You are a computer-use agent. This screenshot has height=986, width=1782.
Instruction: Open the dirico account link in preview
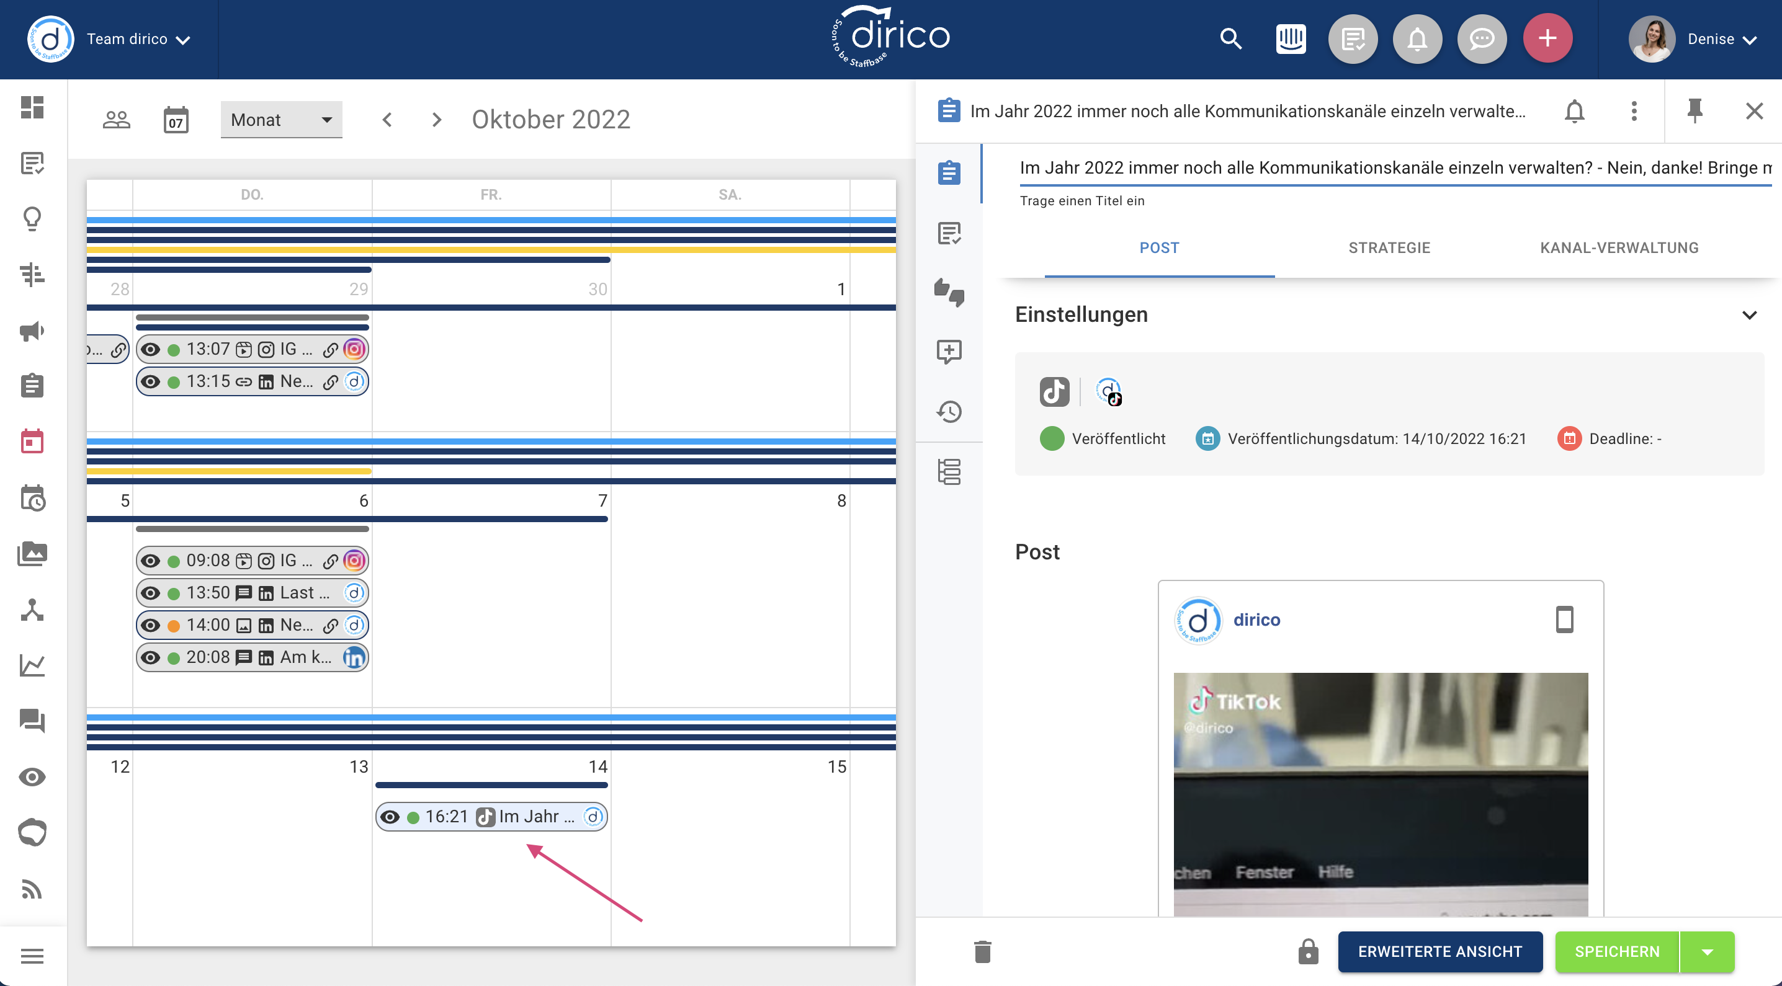pos(1256,620)
